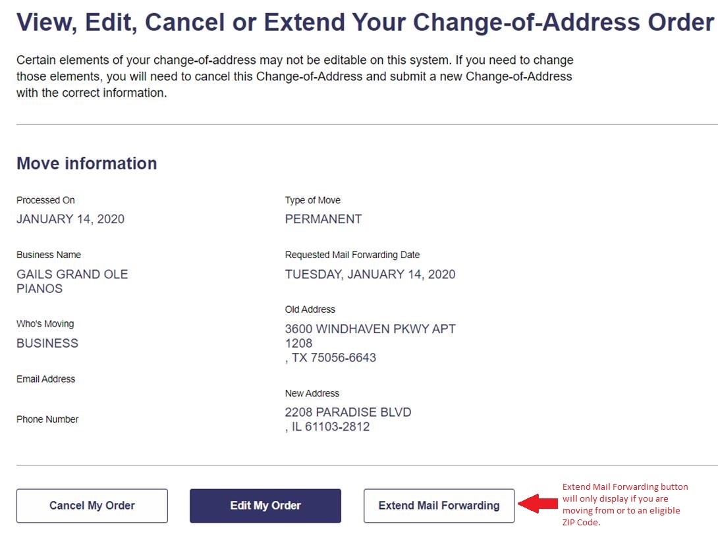Click the Who's Moving label

pos(45,324)
